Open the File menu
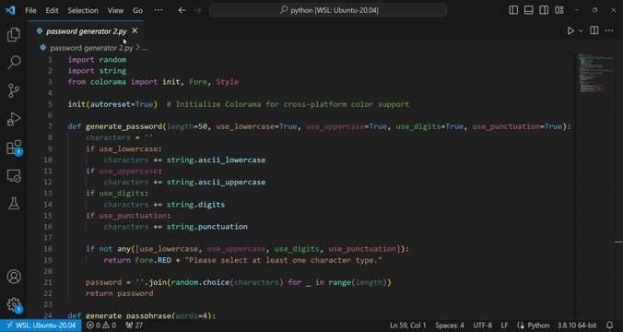Viewport: 623px width, 332px height. click(30, 10)
